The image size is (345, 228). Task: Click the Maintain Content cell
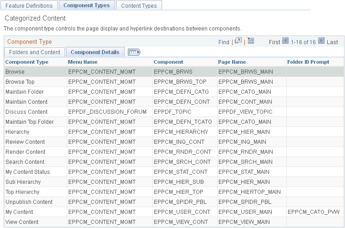pos(36,102)
